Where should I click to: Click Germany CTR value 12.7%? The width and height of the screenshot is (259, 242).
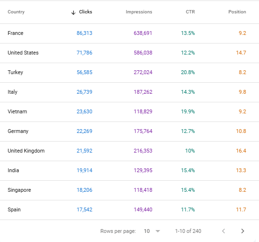coord(188,131)
